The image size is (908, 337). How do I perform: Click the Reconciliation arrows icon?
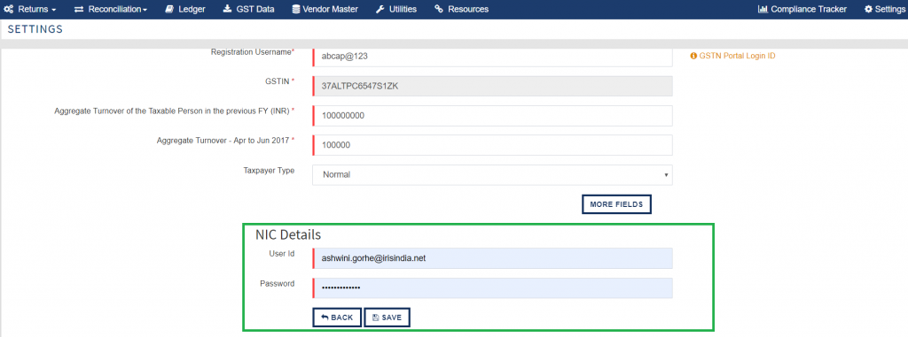click(79, 9)
